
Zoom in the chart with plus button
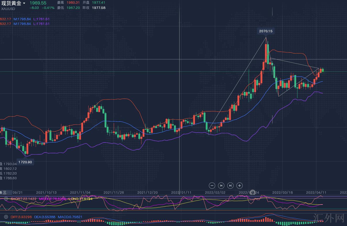point(240,186)
